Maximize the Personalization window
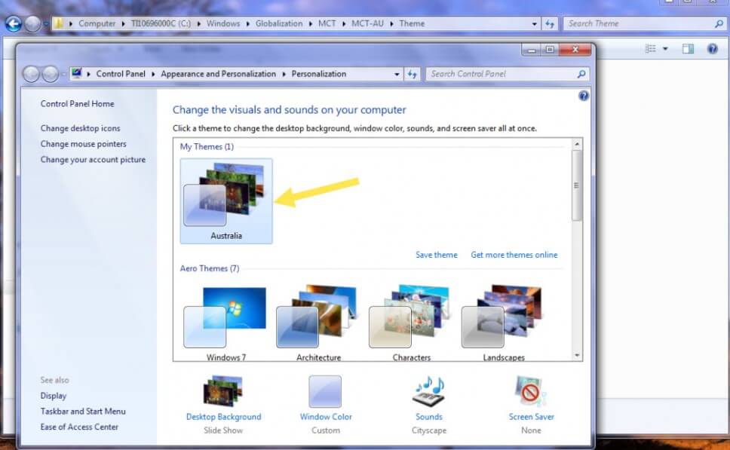 [x=550, y=49]
